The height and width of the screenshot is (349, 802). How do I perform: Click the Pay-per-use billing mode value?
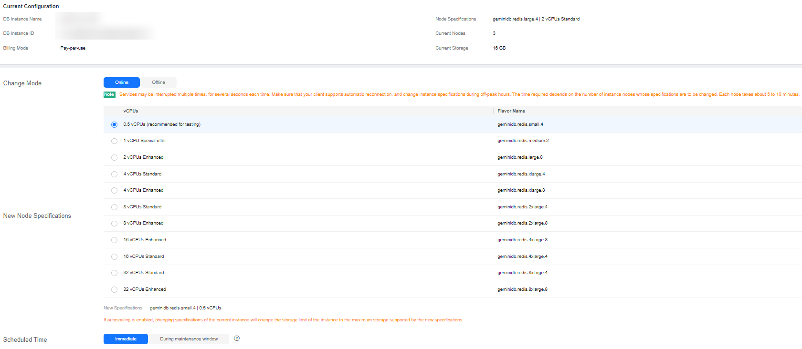[x=73, y=48]
